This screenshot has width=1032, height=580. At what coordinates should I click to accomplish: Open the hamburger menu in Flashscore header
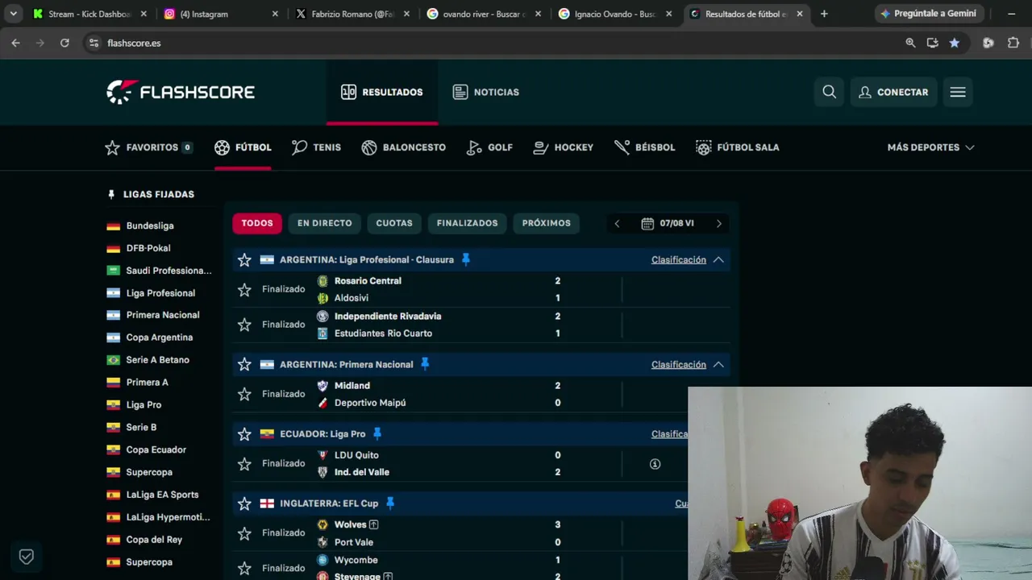click(958, 92)
